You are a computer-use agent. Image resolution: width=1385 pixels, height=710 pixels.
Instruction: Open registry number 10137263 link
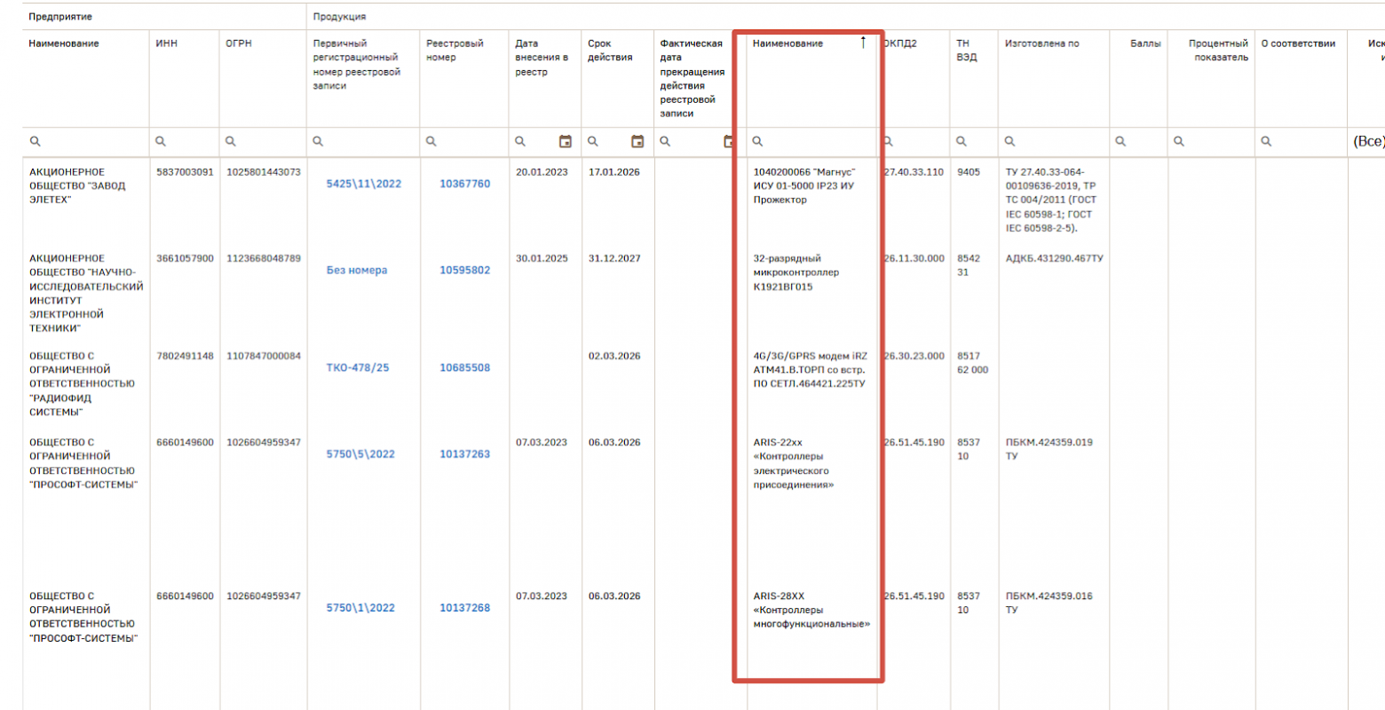point(464,454)
